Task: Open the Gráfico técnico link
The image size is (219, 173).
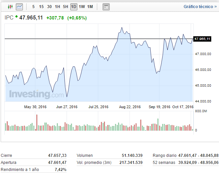Action: 200,6
